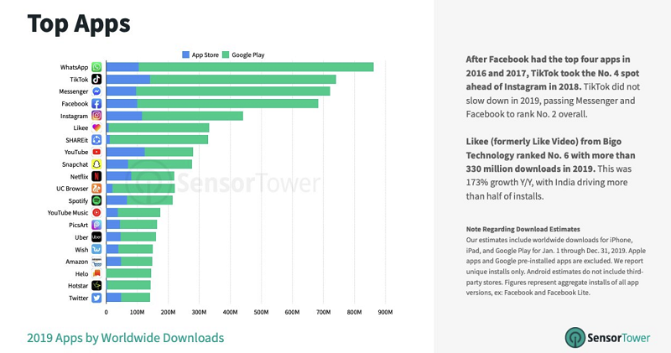Click the YouTube app icon
Image resolution: width=671 pixels, height=353 pixels.
pos(96,152)
